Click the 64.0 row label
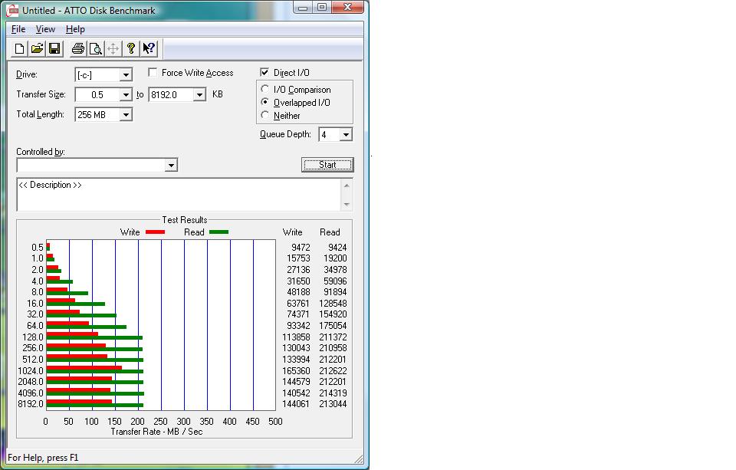Screen dimensions: 736x470 point(35,325)
